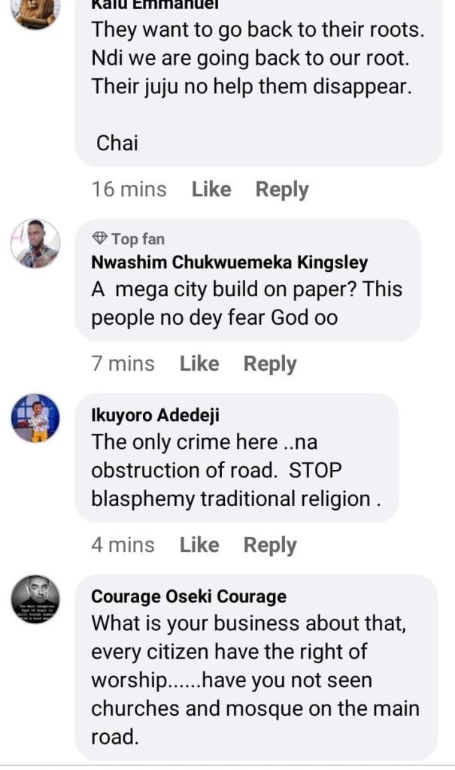This screenshot has width=455, height=770.
Task: Tap the churches and mosque comment text
Action: point(255,680)
